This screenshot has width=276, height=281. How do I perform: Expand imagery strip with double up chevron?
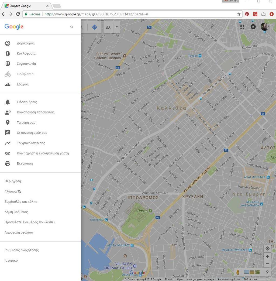[267, 272]
